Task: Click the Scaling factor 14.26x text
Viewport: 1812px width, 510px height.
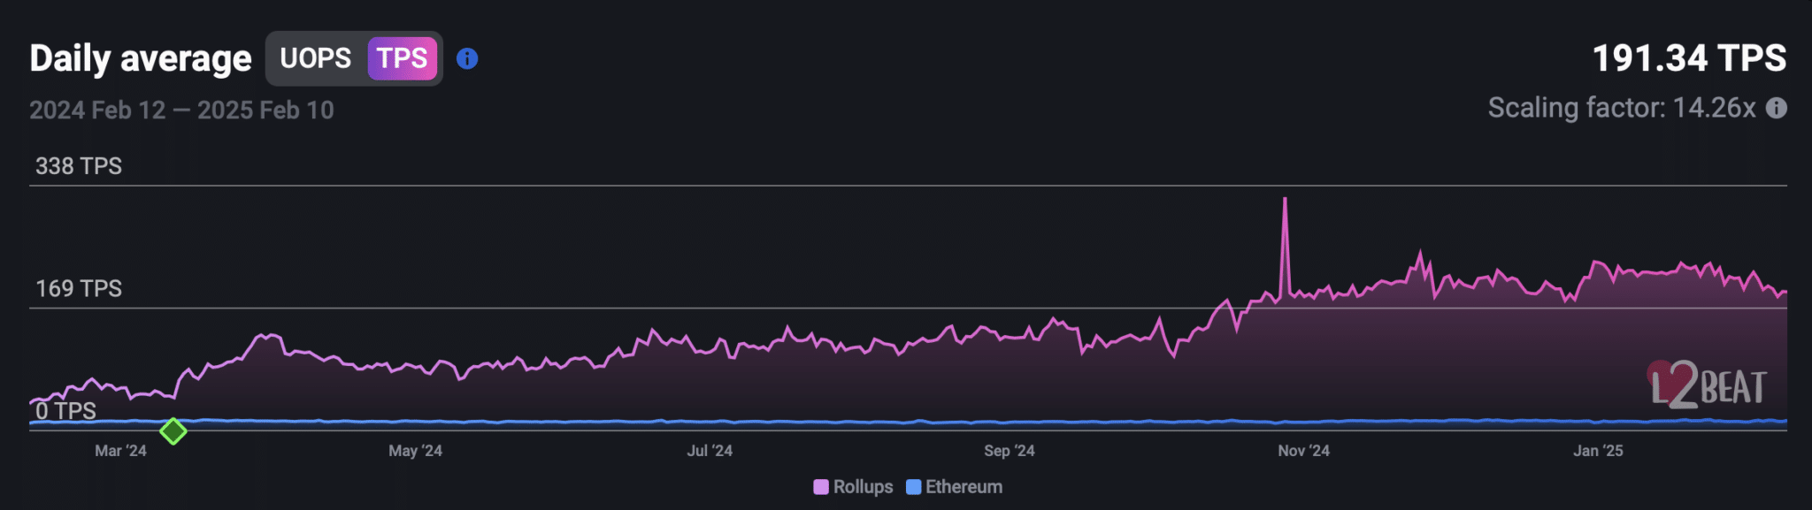Action: point(1621,108)
